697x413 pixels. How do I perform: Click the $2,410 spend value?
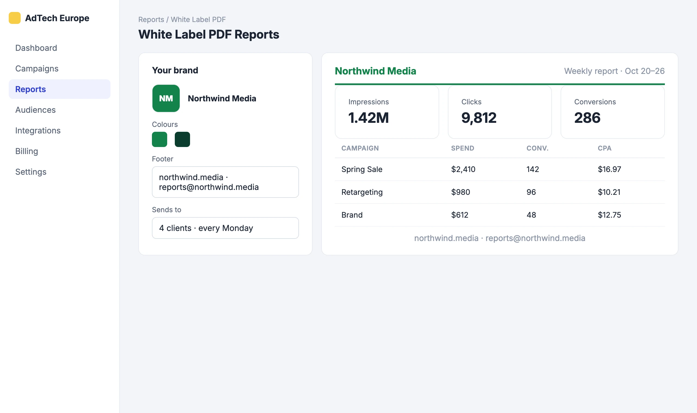click(x=463, y=169)
